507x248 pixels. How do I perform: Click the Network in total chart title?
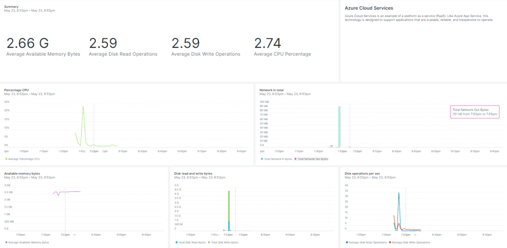point(271,90)
